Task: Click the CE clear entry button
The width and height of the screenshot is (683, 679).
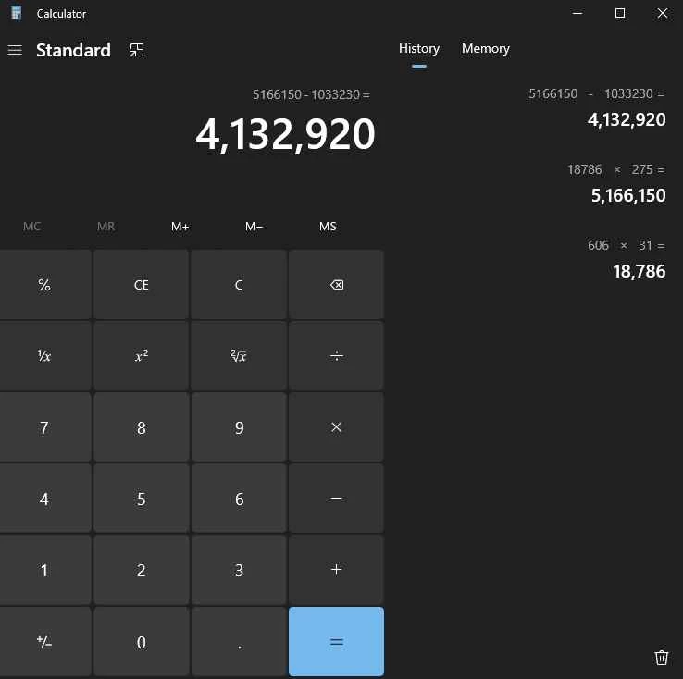Action: 142,285
